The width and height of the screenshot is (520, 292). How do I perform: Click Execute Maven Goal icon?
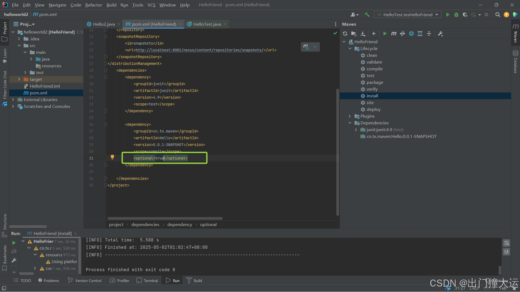pyautogui.click(x=394, y=34)
